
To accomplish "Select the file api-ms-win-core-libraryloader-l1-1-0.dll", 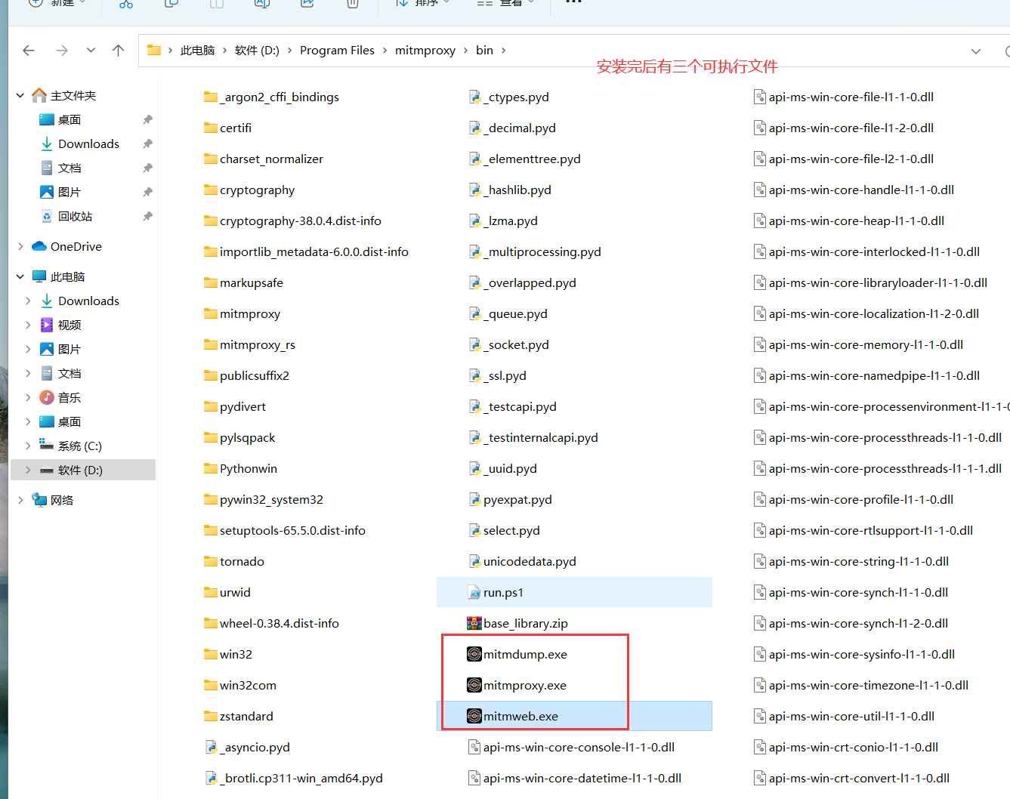I will click(x=878, y=282).
